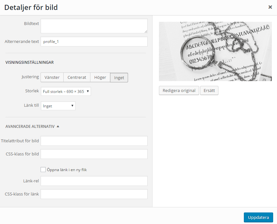Open the Storlek size dropdown
The height and width of the screenshot is (224, 277).
[x=66, y=91]
